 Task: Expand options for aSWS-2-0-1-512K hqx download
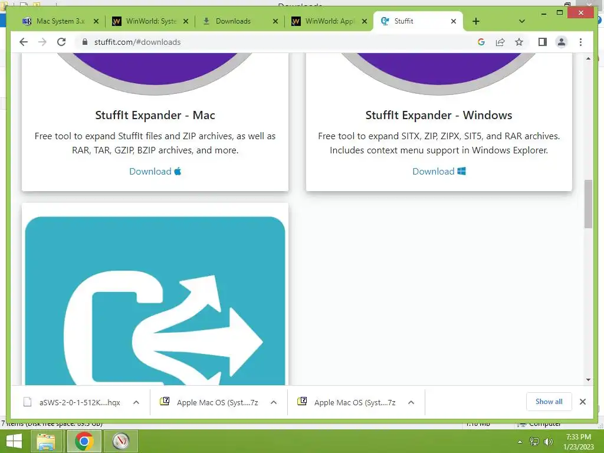point(136,402)
